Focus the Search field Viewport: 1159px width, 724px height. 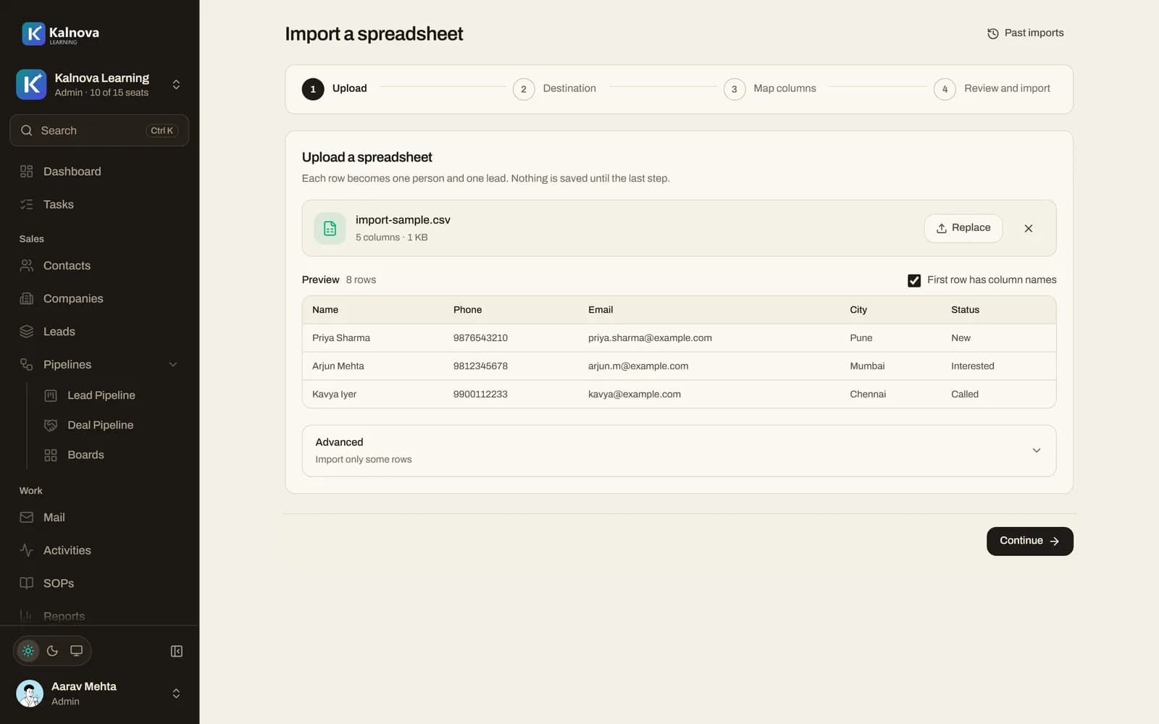[x=99, y=130]
